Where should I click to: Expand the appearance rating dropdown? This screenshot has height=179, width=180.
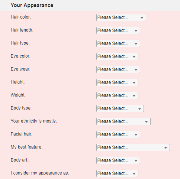click(x=117, y=173)
